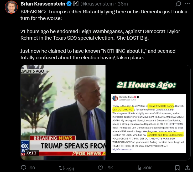Screen dimensions: 193x172
Task: Click the 160 replies count
Action: click(32, 168)
